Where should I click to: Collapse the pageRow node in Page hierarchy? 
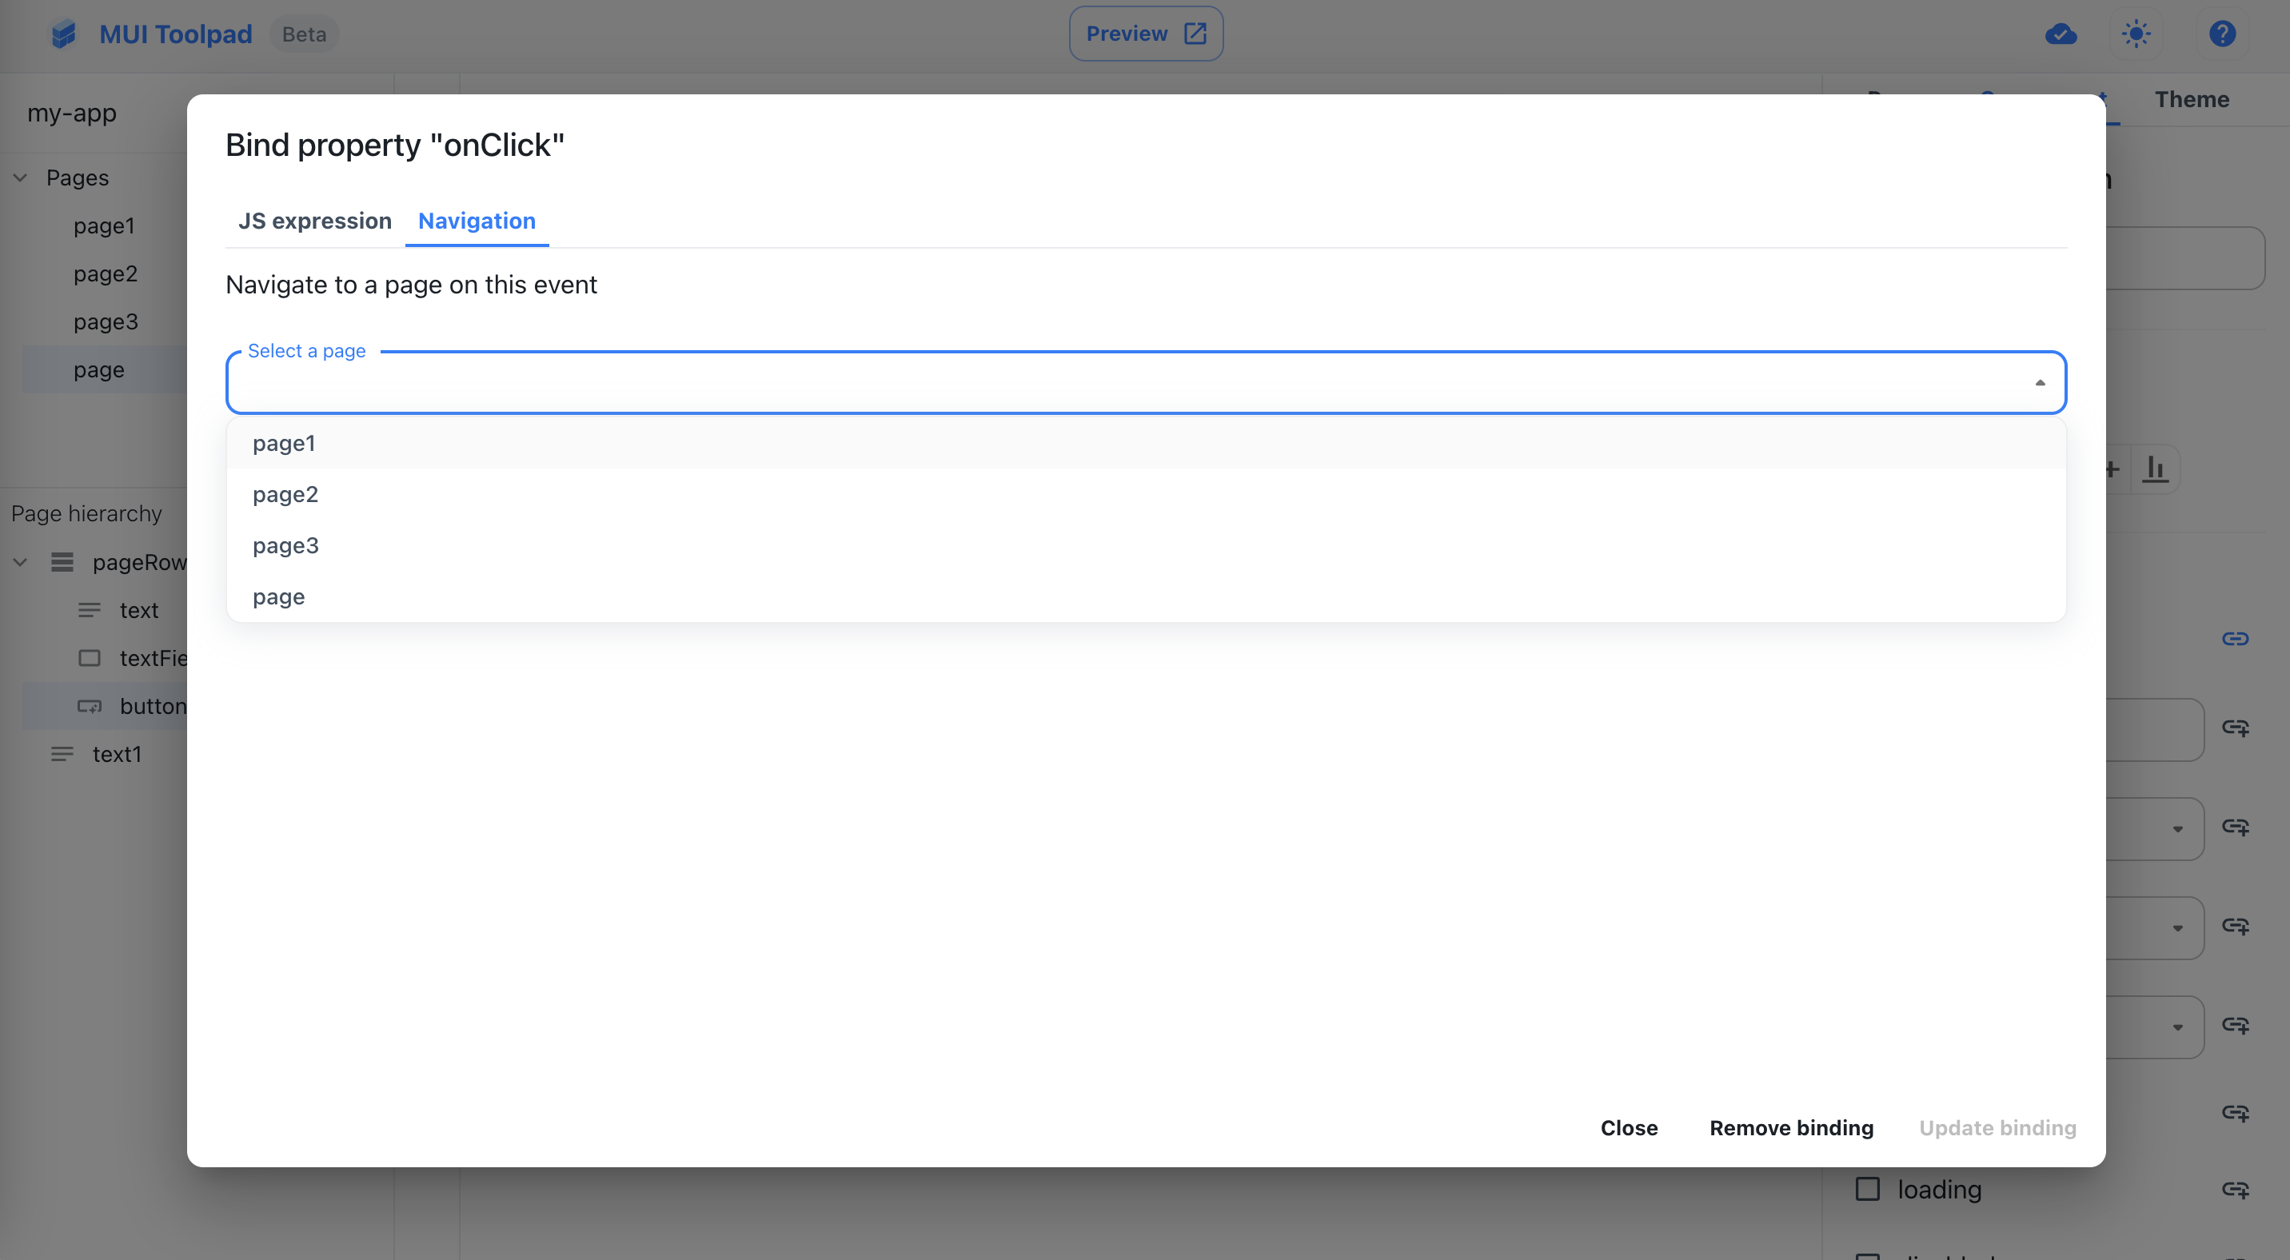tap(19, 561)
